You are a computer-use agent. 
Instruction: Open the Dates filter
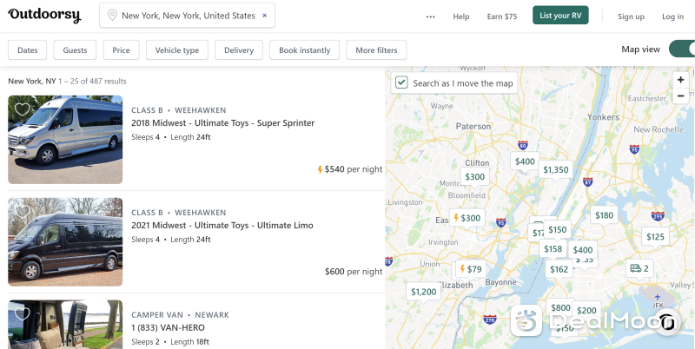(x=28, y=50)
